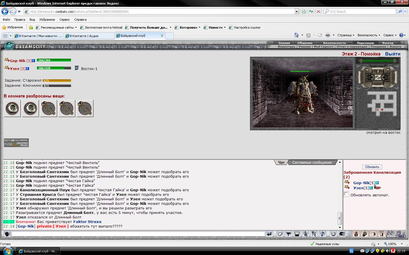Expand Новости favorites dropdown

[225, 27]
